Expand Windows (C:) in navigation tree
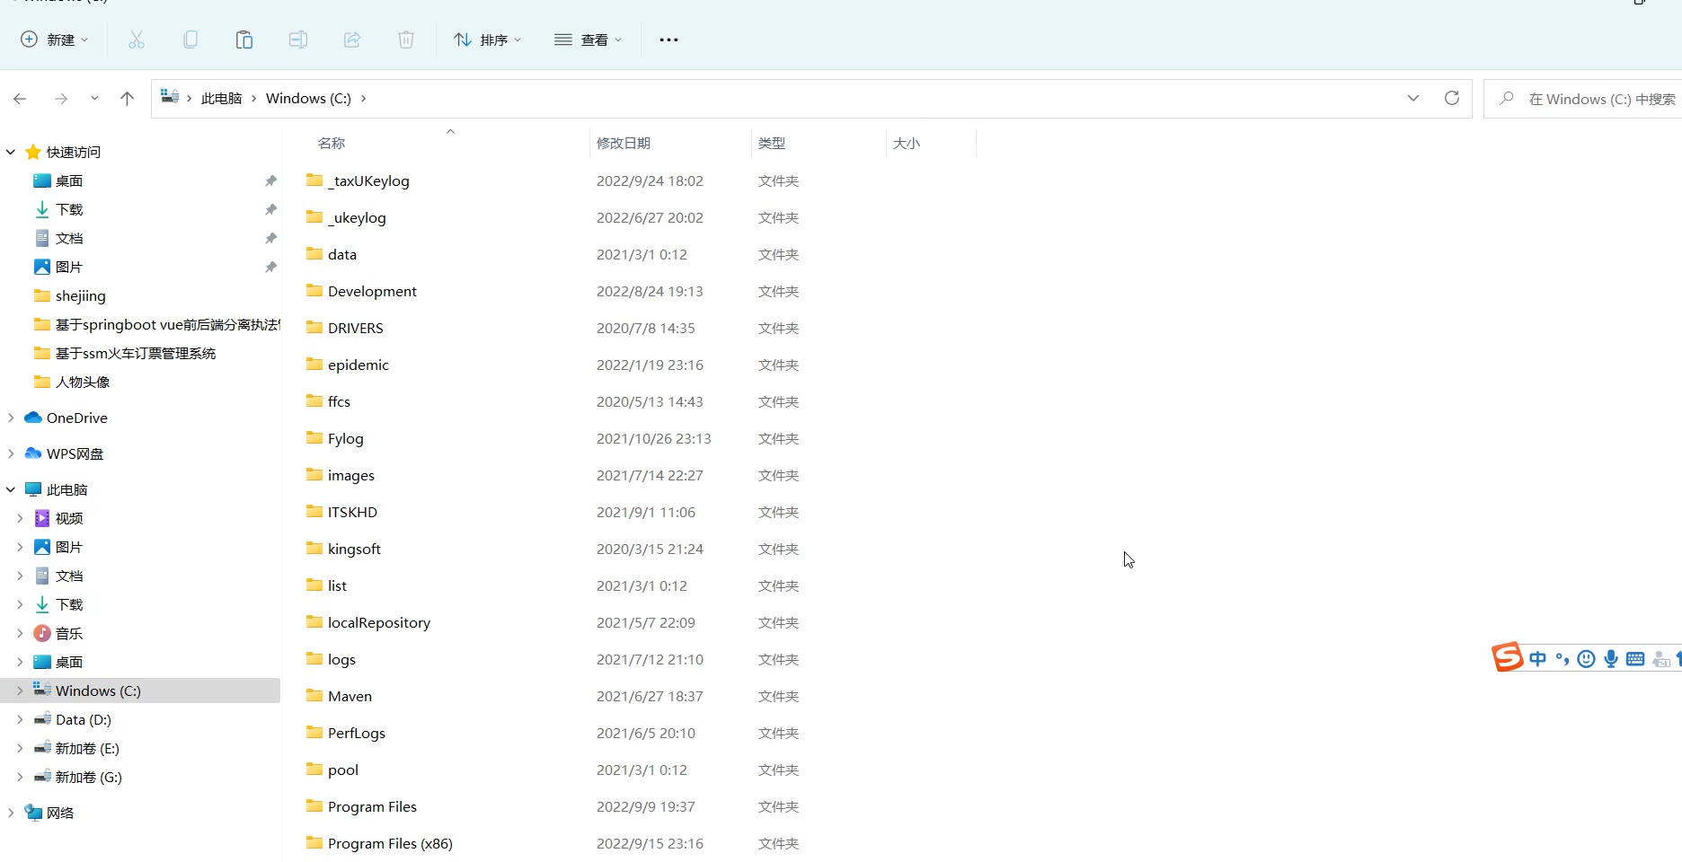Viewport: 1682px width, 862px height. pyautogui.click(x=20, y=690)
